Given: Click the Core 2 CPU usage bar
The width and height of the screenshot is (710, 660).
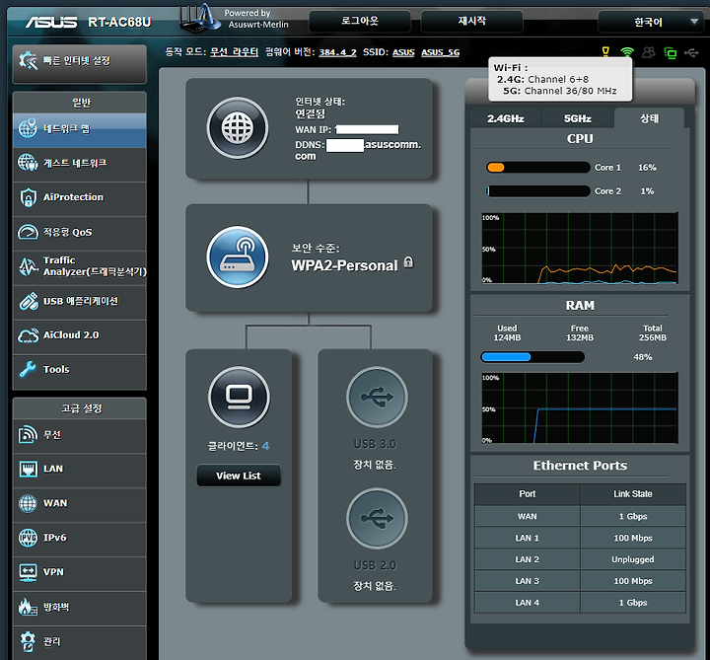Looking at the screenshot, I should point(538,191).
